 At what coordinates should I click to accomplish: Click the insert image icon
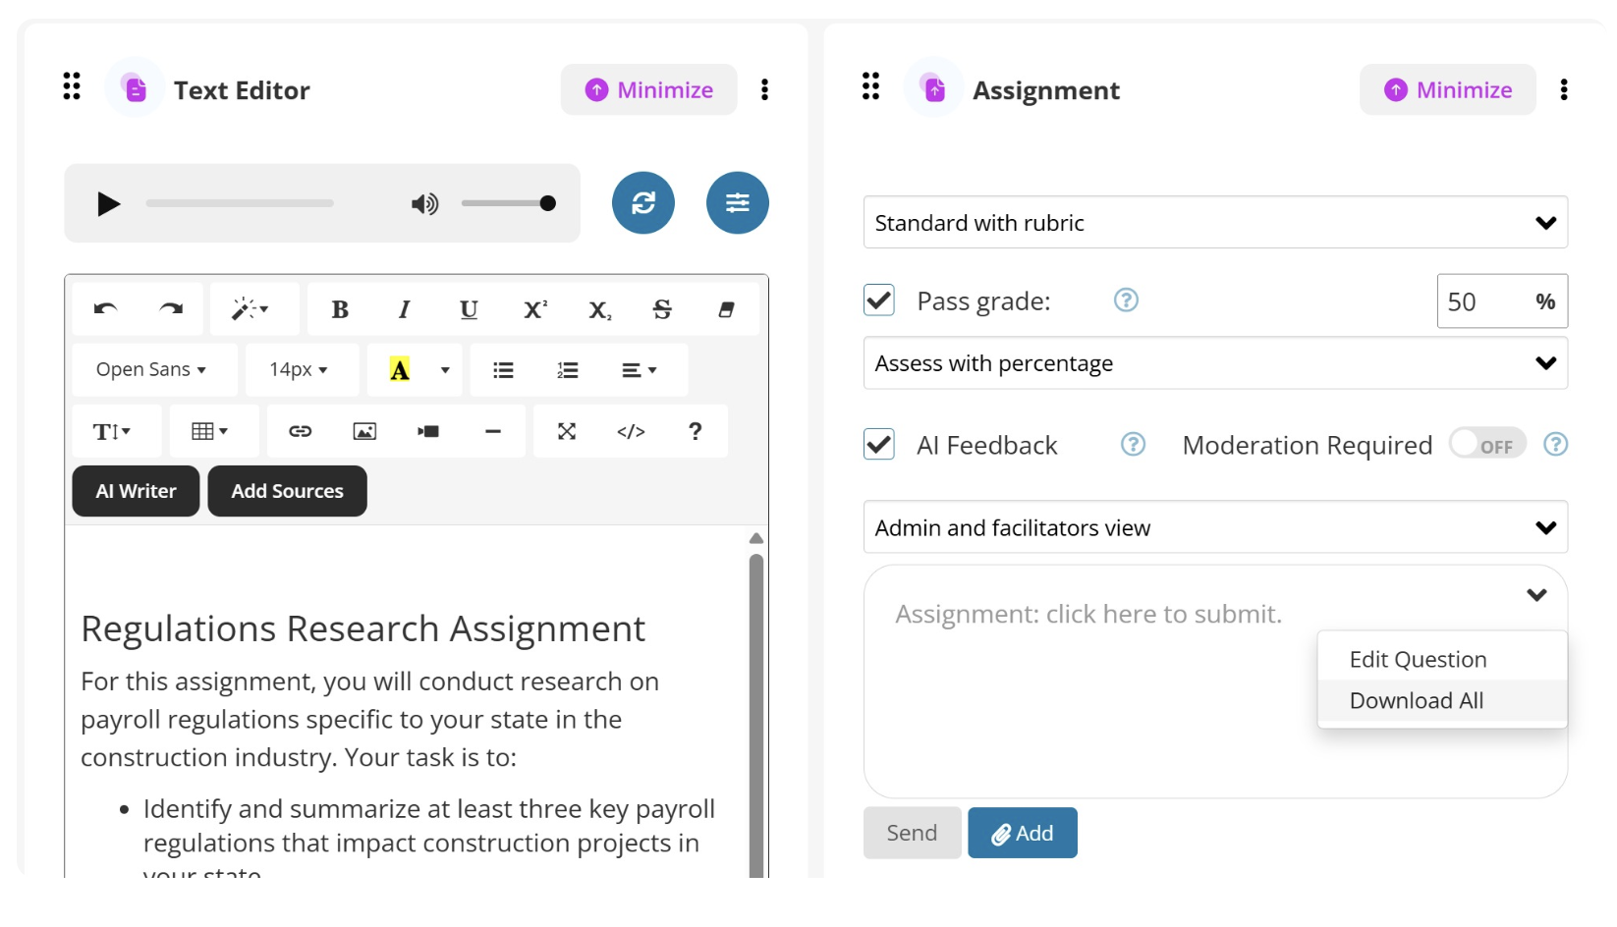(x=364, y=431)
